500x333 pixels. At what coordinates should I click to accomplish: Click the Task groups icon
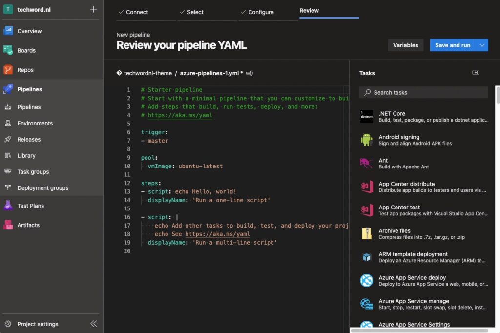8,171
